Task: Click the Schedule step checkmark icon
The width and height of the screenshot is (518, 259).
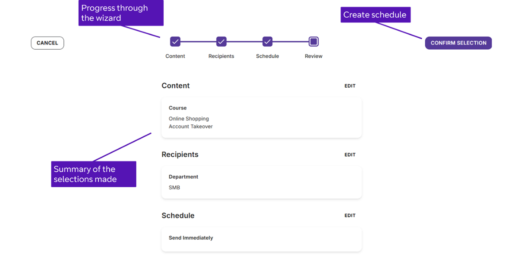Action: 267,41
